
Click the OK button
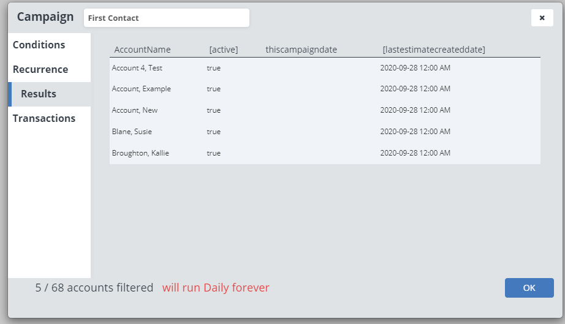[529, 288]
